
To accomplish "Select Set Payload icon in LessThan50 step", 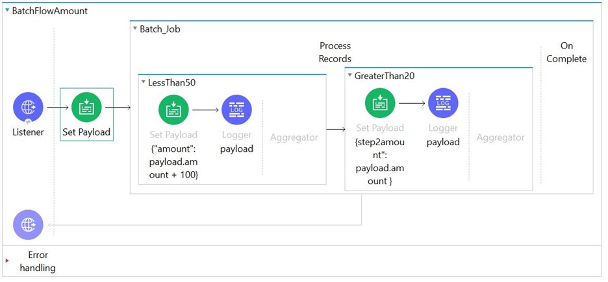I will pyautogui.click(x=173, y=110).
